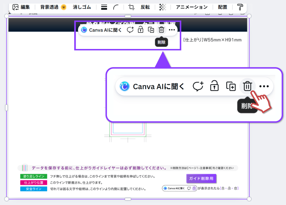Click the paint roller copy style icon

(240, 7)
